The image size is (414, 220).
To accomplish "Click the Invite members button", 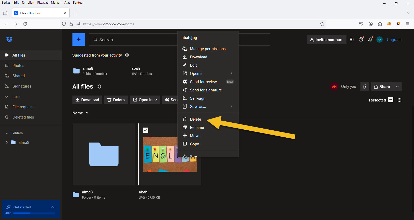I will point(327,40).
